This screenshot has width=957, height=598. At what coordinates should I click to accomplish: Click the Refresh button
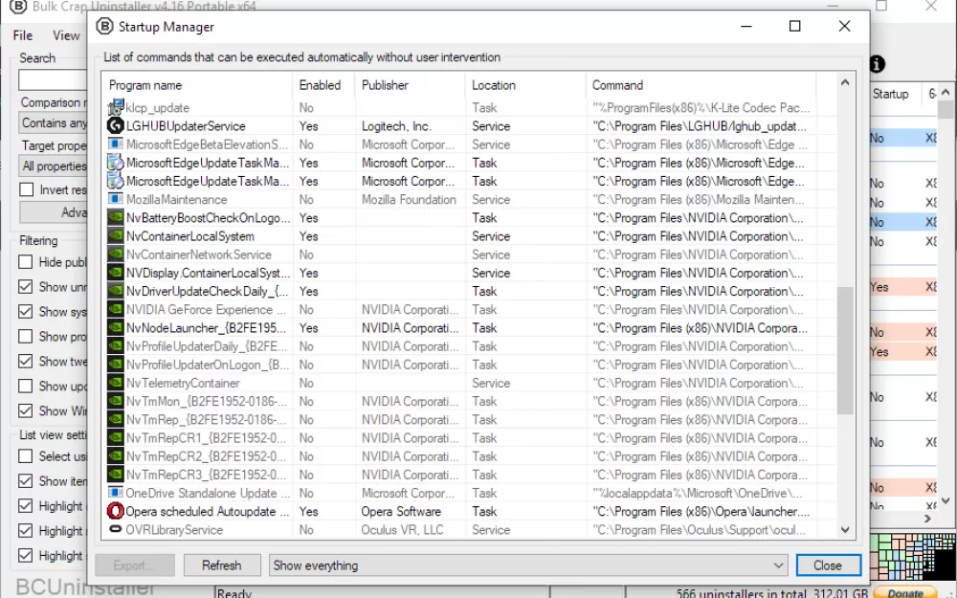click(x=222, y=565)
